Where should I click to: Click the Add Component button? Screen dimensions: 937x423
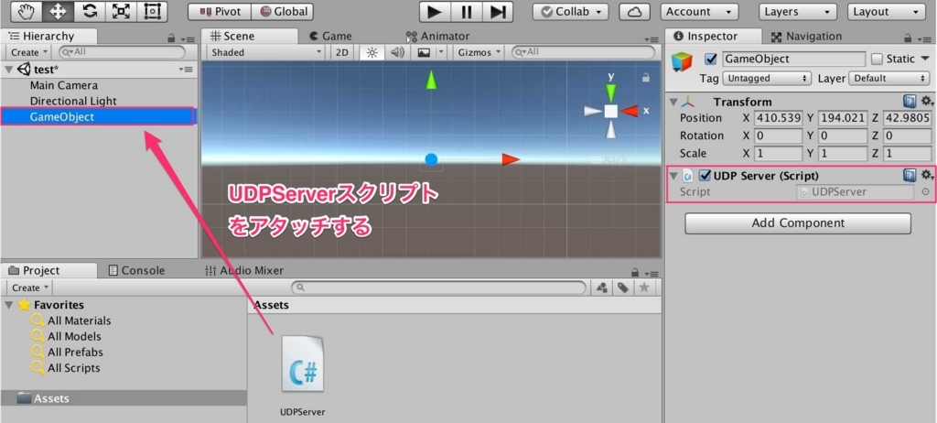point(798,223)
